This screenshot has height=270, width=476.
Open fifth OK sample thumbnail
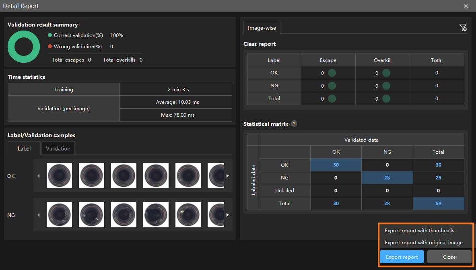pyautogui.click(x=188, y=175)
